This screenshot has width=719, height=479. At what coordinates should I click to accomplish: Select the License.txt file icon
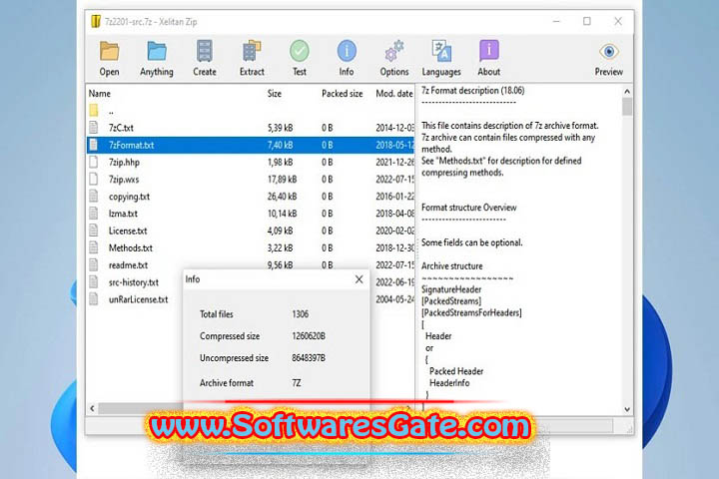[94, 231]
